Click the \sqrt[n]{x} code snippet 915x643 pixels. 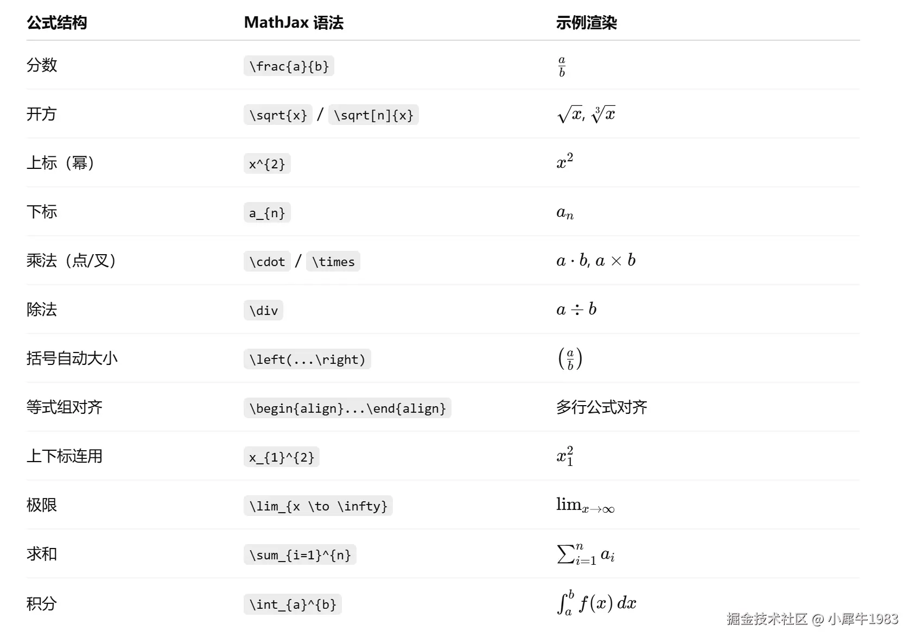373,115
